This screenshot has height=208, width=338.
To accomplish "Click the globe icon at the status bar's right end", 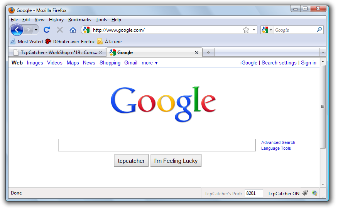I will (x=314, y=193).
